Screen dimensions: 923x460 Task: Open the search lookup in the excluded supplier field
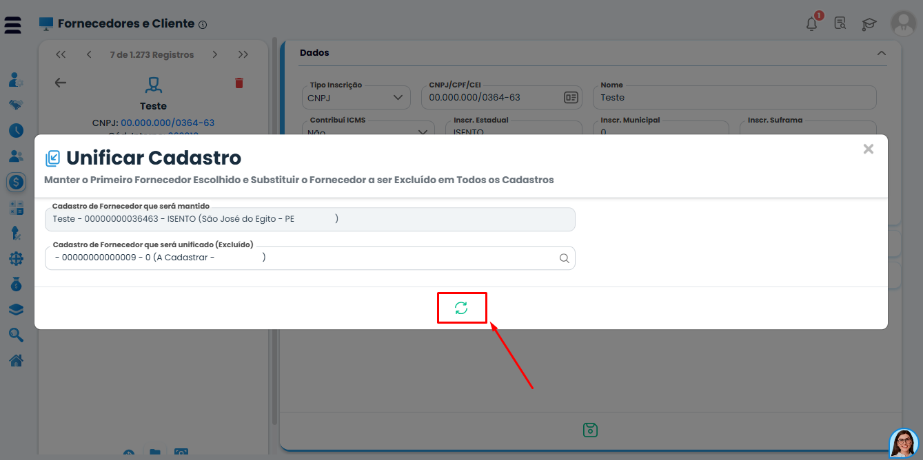[x=564, y=258]
